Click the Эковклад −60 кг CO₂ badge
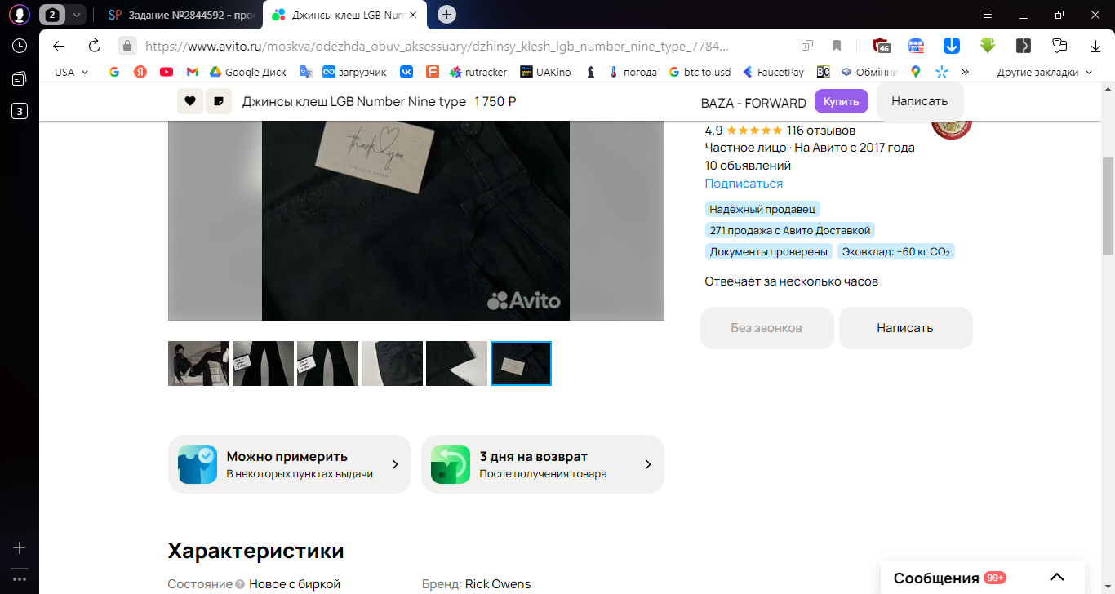The width and height of the screenshot is (1115, 594). click(x=896, y=252)
